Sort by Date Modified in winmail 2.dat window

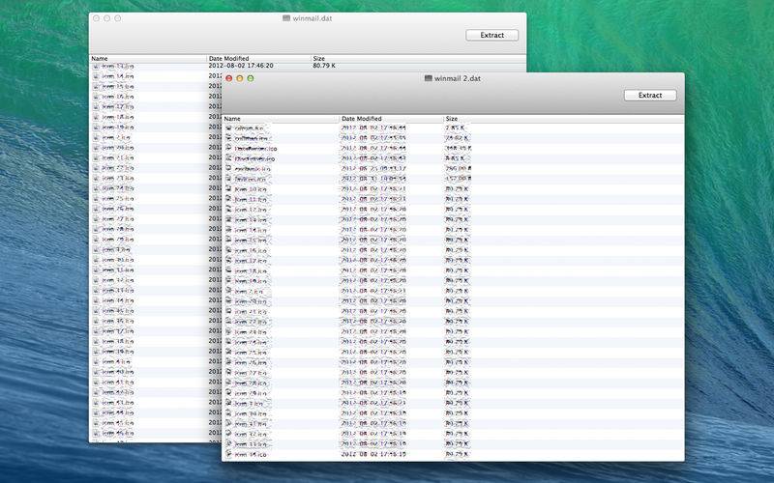[x=361, y=119]
